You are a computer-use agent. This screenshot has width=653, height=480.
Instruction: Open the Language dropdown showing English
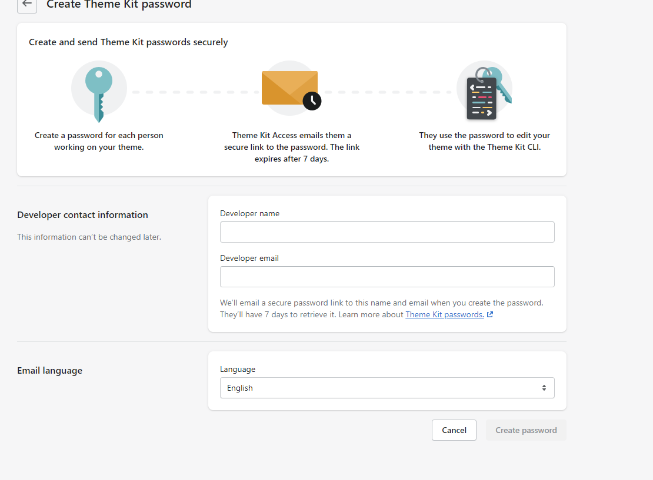point(387,388)
